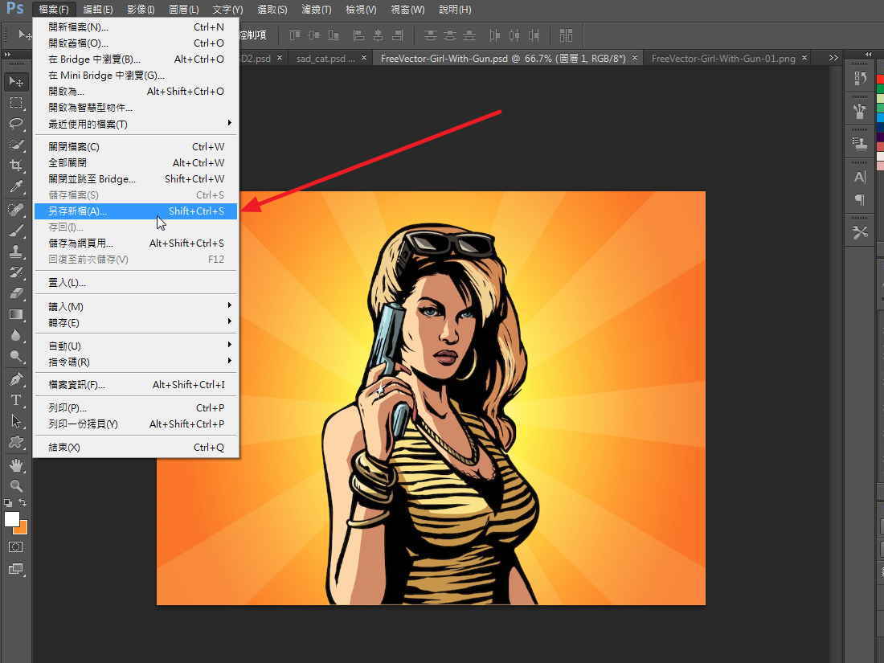
Task: Select the Clone Stamp tool
Action: tap(16, 252)
